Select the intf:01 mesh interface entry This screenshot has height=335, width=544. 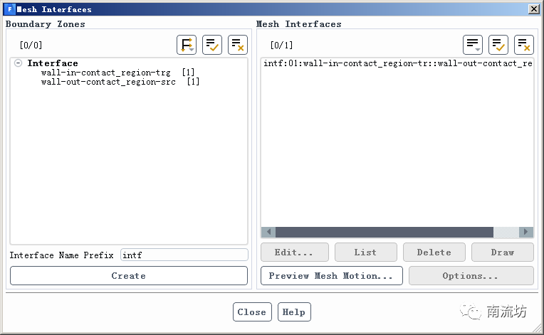[x=397, y=64]
